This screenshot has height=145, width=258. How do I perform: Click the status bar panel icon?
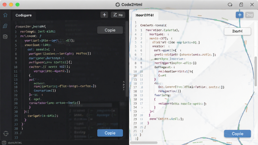4,143
